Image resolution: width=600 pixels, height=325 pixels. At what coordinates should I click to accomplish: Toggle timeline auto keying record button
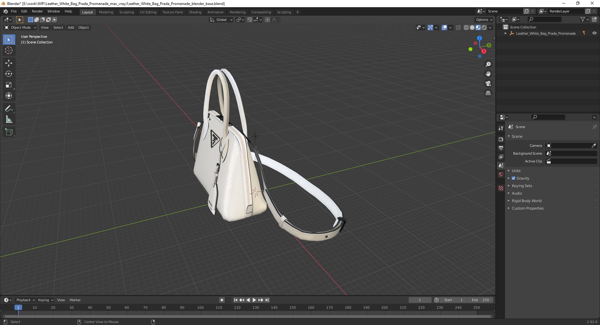[x=222, y=300]
